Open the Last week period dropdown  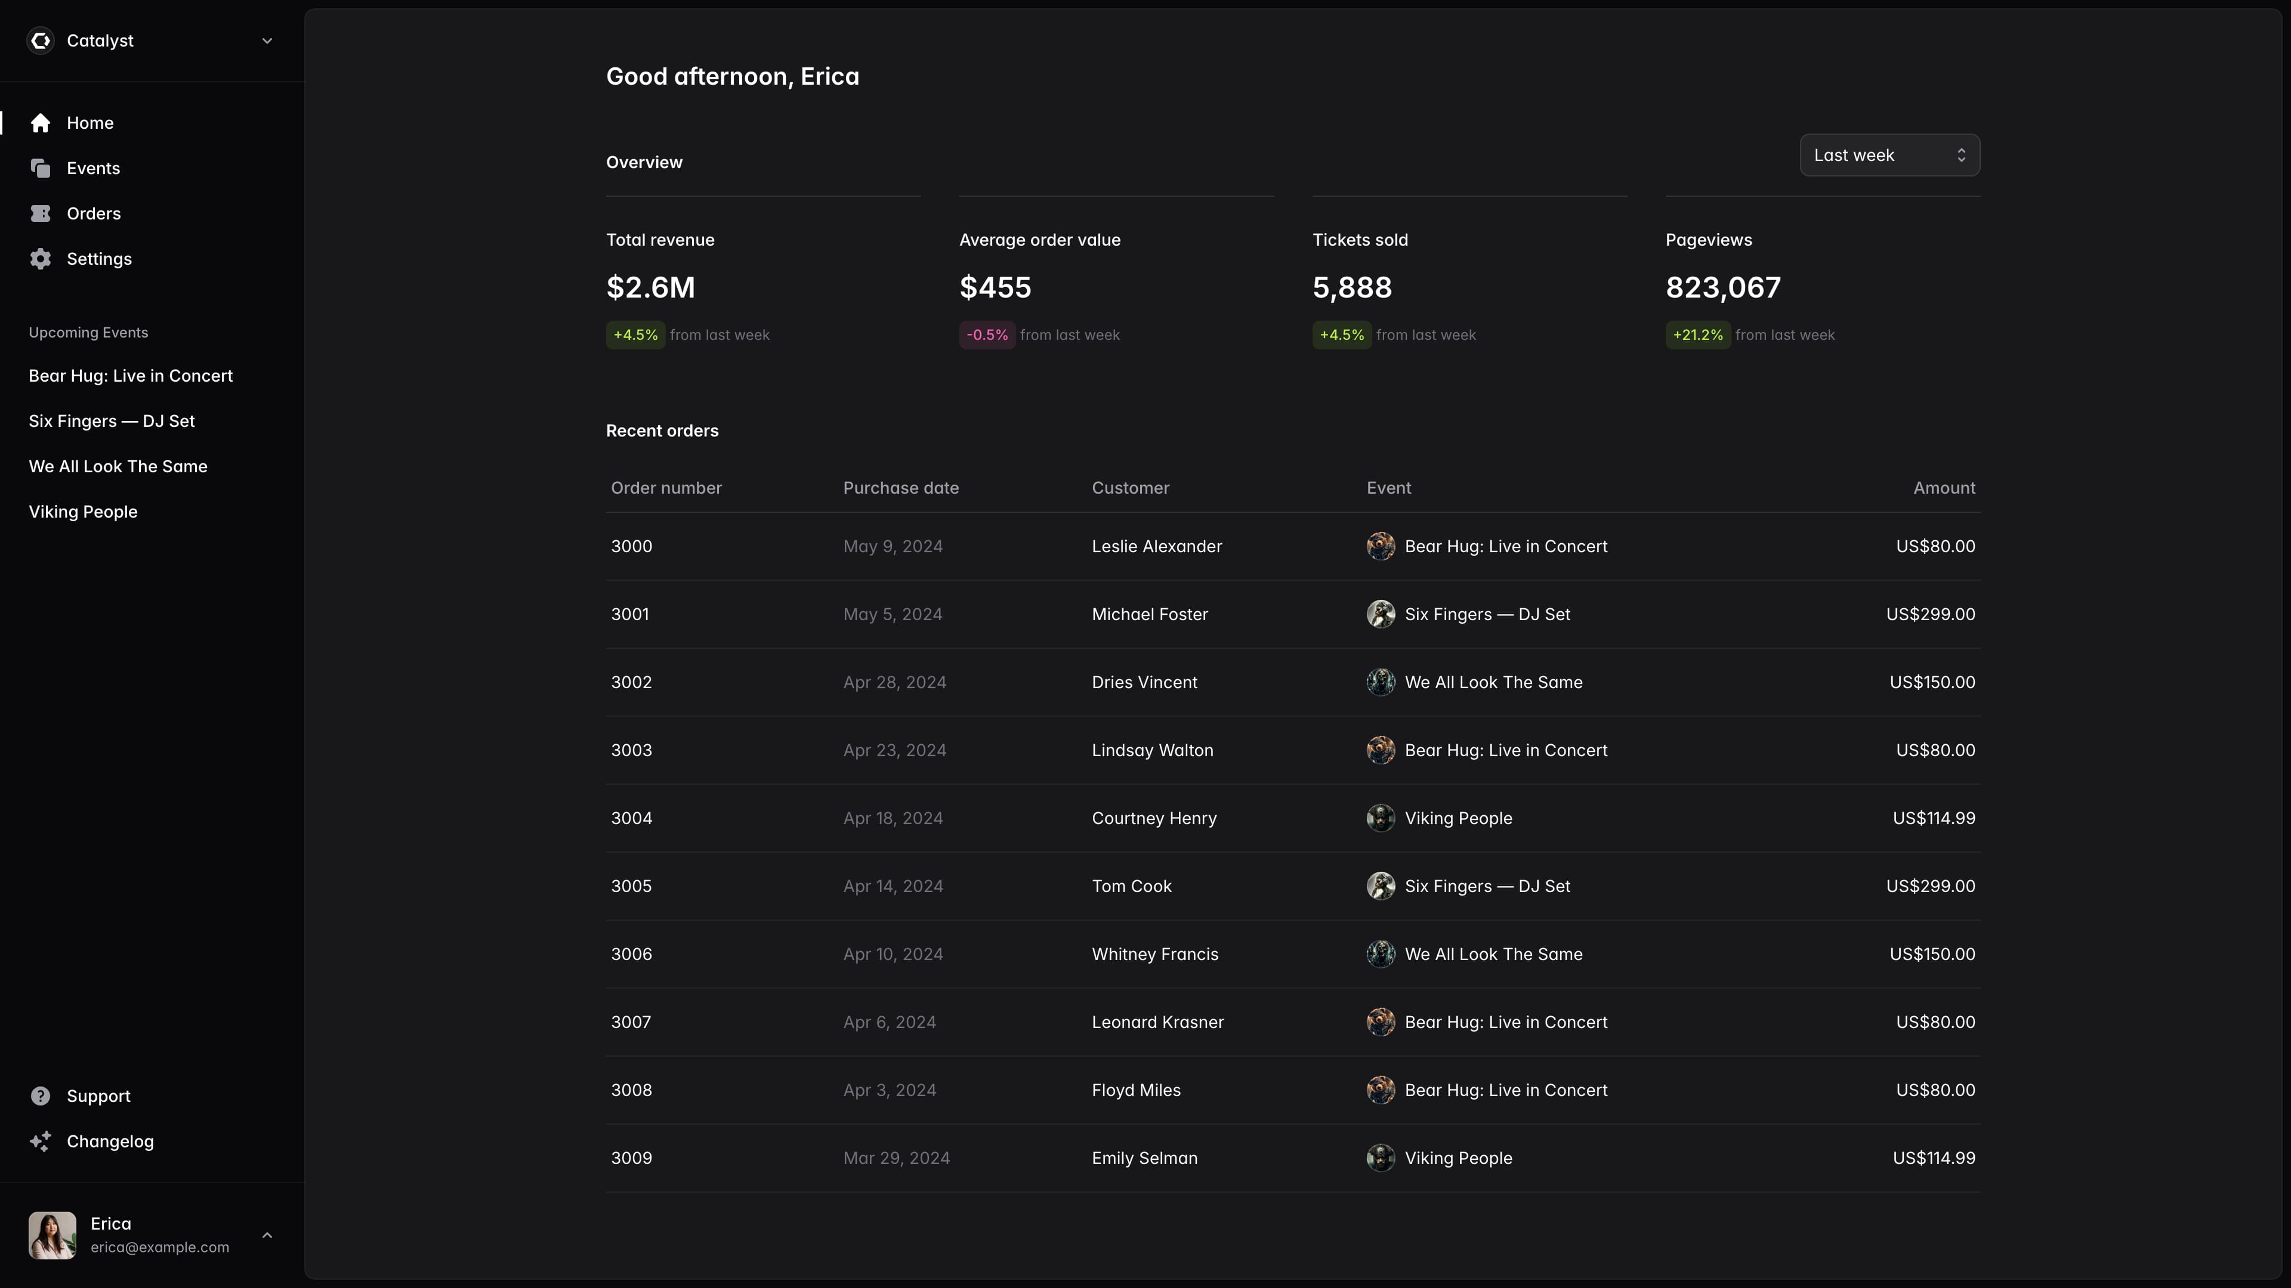pos(1889,156)
